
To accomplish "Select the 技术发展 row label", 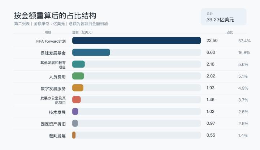I will (57, 112).
